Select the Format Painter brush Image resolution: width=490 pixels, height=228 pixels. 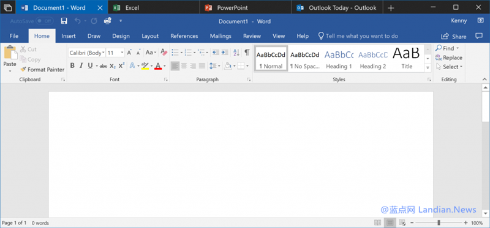tap(23, 70)
